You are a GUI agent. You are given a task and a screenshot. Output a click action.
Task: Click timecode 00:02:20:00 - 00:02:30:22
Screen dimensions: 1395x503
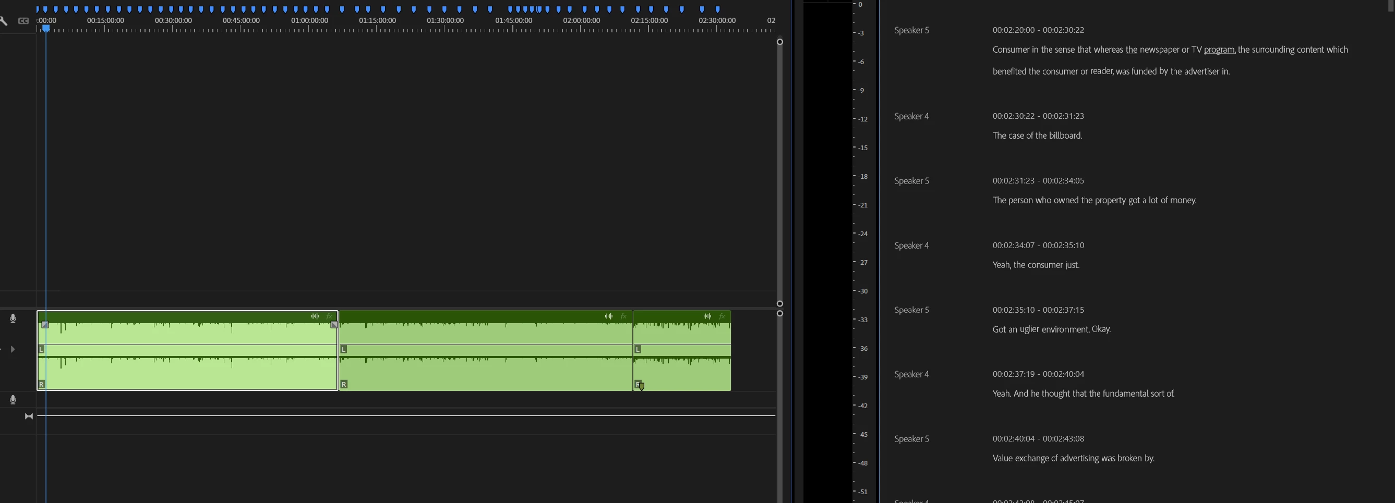[1038, 30]
